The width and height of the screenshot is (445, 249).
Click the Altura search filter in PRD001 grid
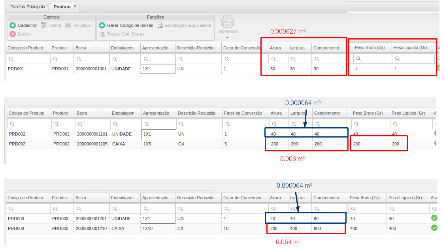coord(278,59)
